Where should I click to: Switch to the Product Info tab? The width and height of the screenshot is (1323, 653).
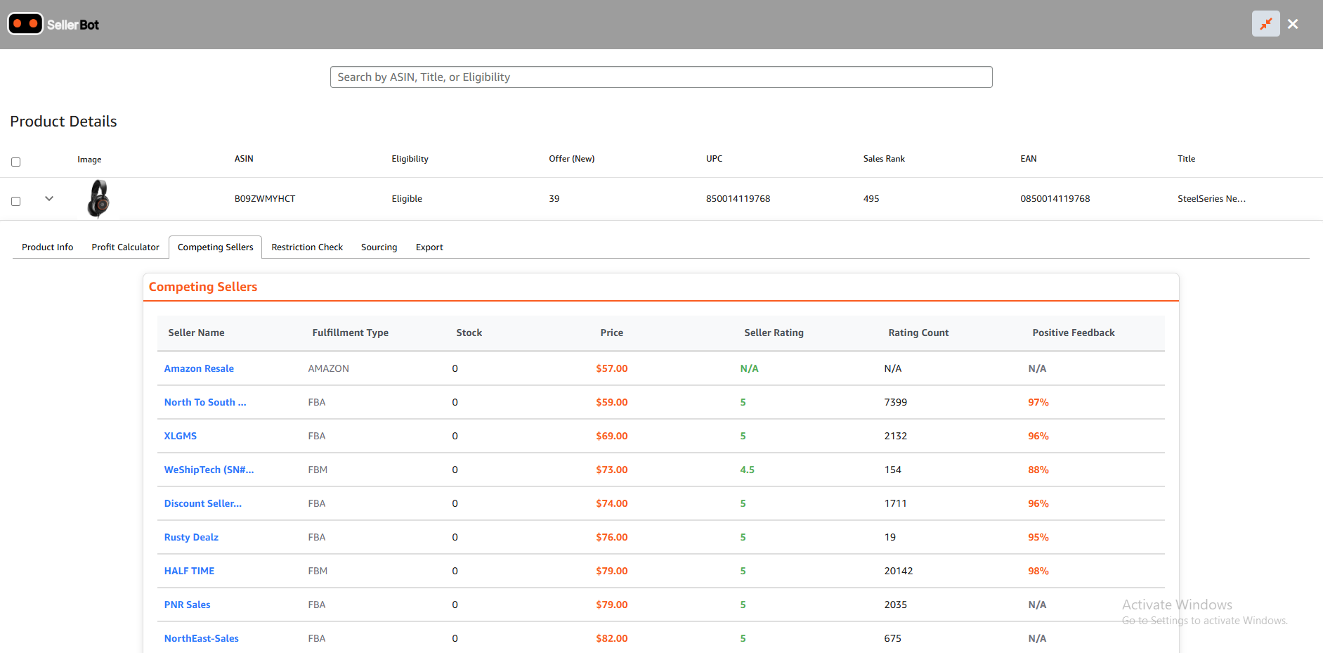[47, 247]
